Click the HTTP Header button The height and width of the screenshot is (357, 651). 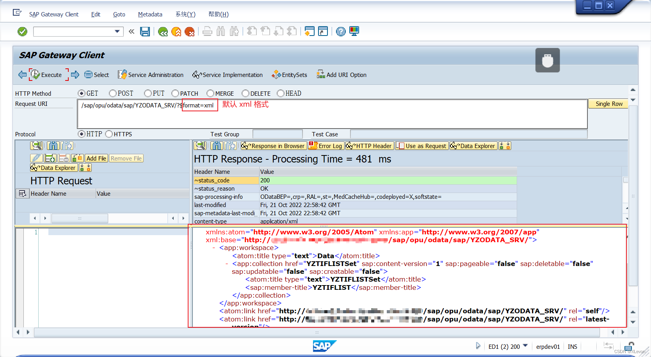click(369, 146)
